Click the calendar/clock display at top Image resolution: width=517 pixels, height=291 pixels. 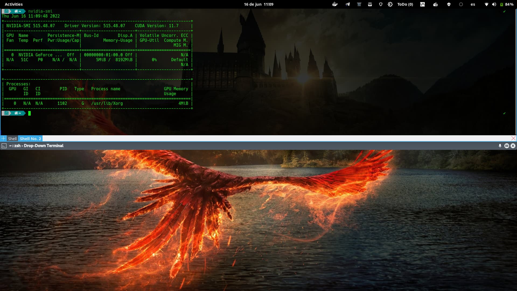coord(258,4)
